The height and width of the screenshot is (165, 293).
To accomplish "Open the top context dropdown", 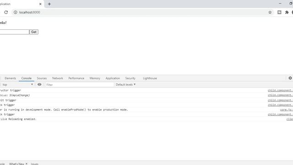I will (x=17, y=84).
